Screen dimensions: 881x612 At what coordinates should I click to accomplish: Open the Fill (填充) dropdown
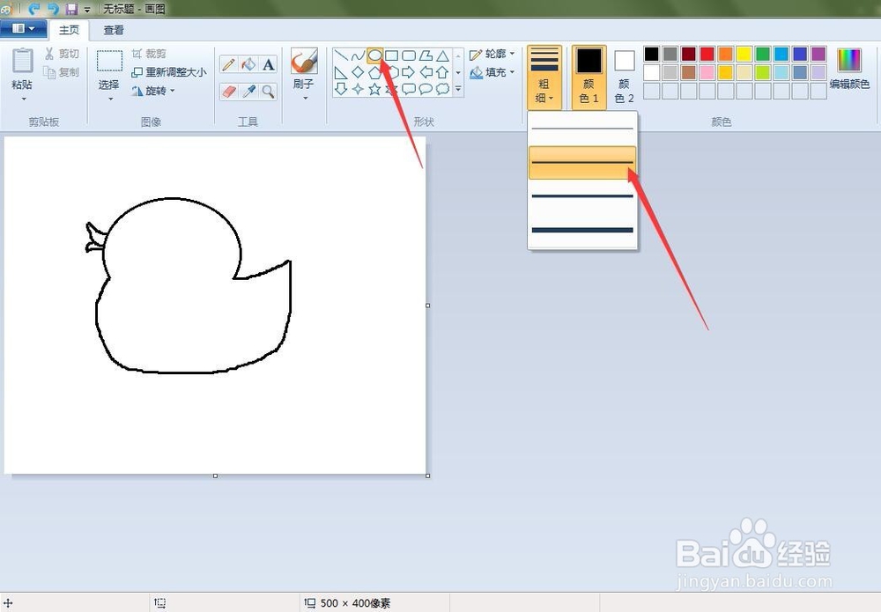pos(492,72)
